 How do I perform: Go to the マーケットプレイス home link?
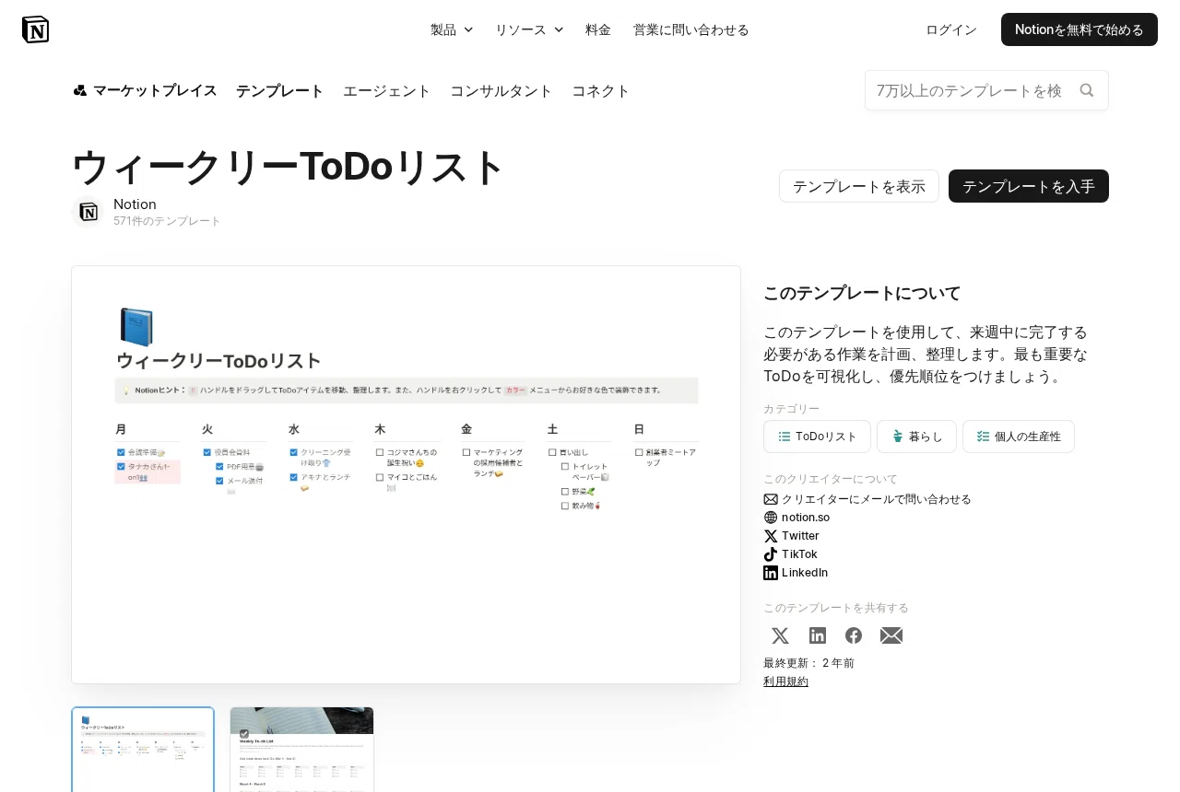155,90
